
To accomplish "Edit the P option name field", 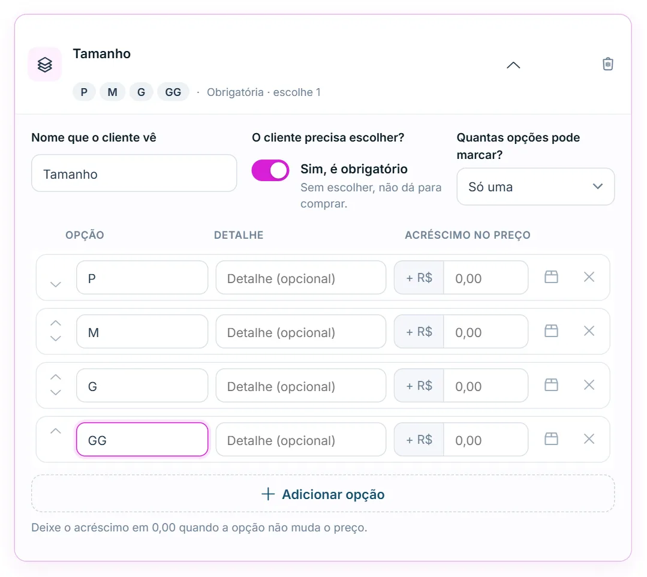I will (x=142, y=278).
